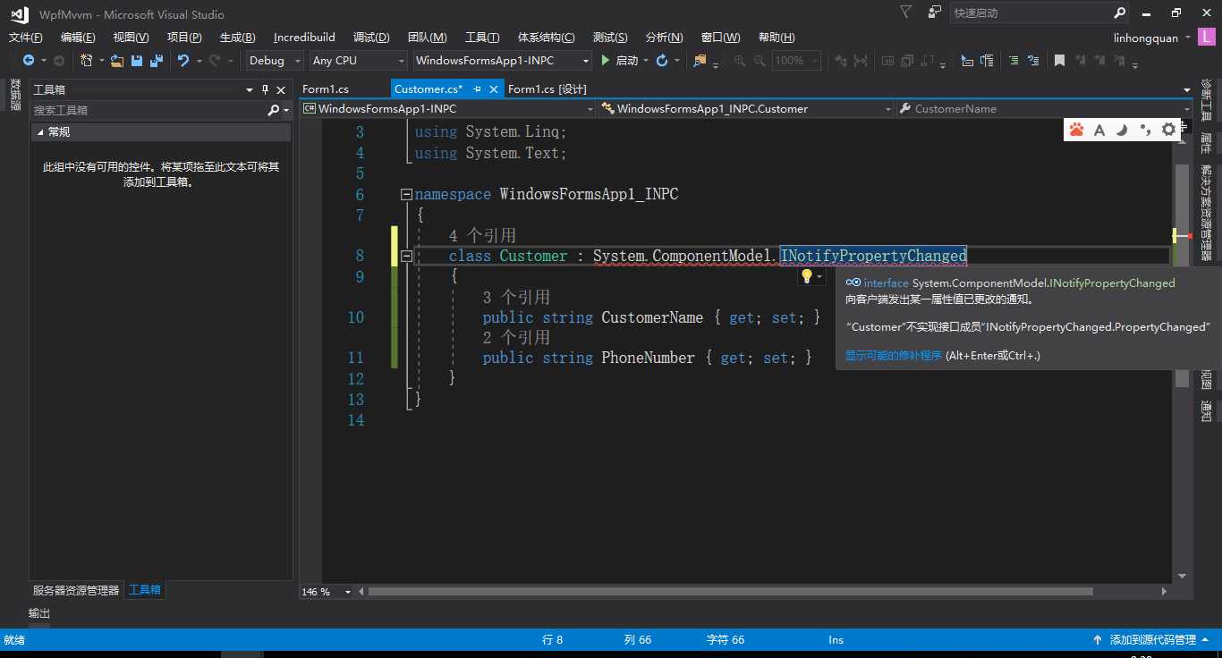
Task: Open the Incredibuild menu
Action: coord(304,37)
